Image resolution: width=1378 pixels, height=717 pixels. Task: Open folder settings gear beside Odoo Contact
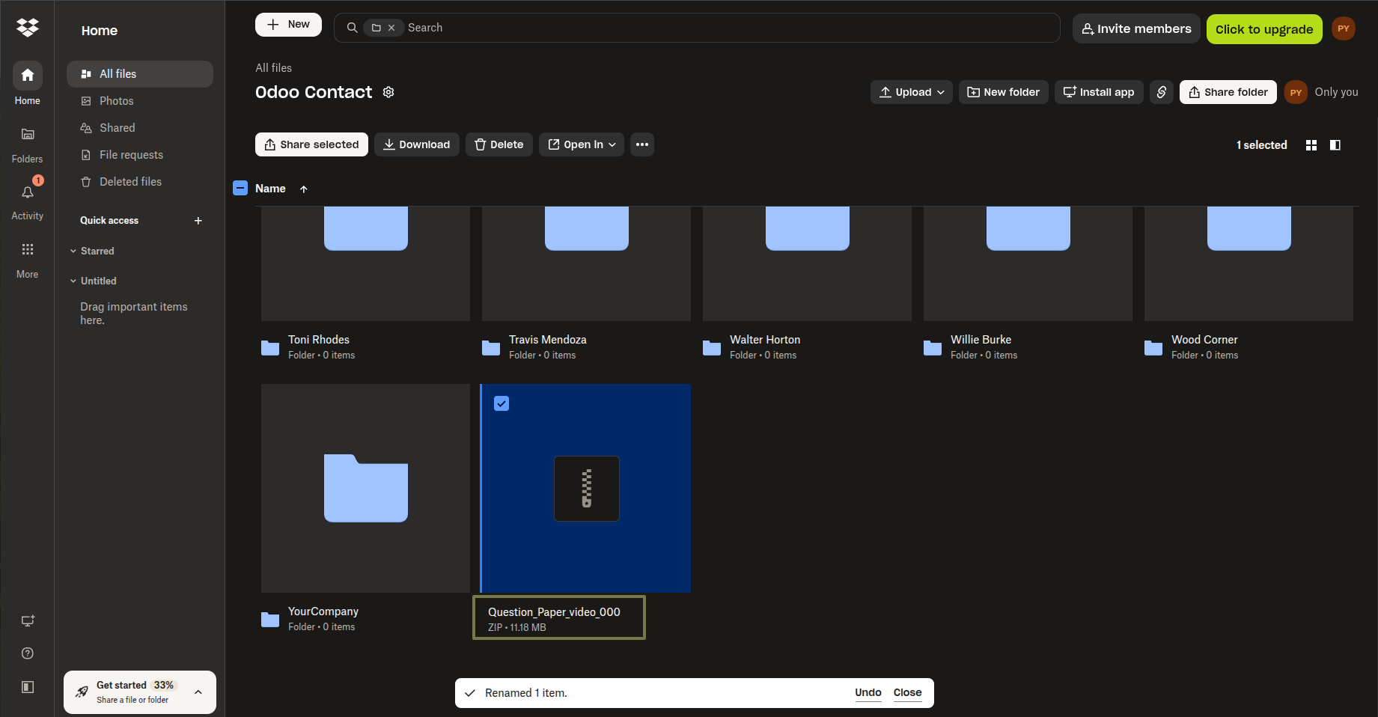pyautogui.click(x=388, y=92)
